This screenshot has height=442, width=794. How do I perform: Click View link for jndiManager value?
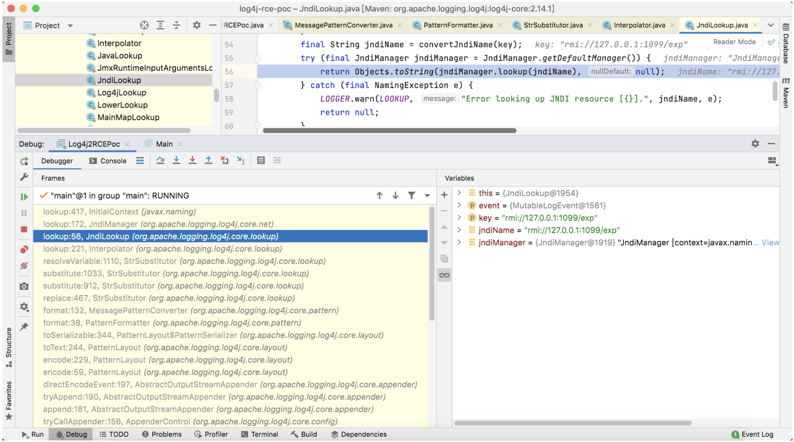click(x=770, y=242)
